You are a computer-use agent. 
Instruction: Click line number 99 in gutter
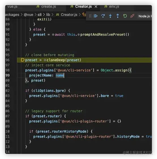tap(8, 75)
